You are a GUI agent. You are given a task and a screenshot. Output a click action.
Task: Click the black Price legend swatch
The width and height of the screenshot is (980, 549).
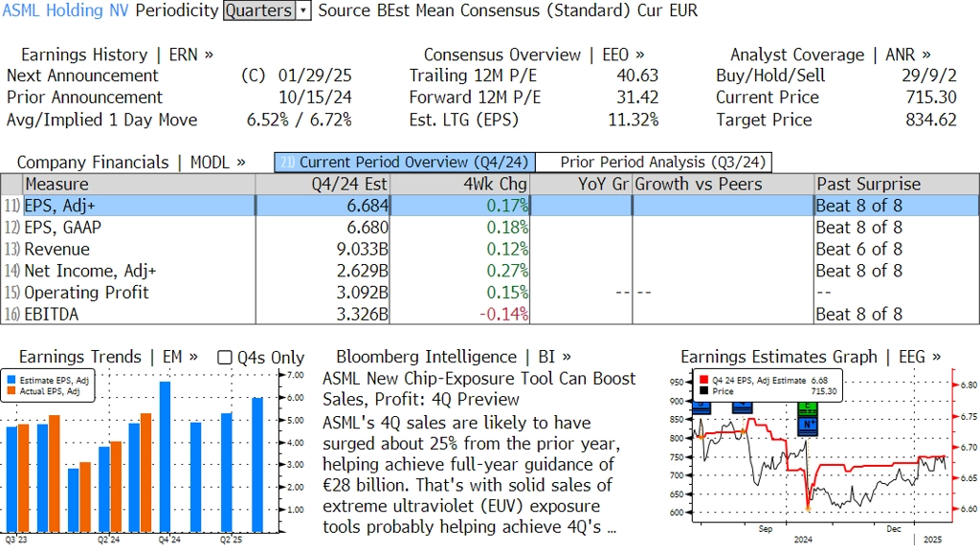click(703, 391)
